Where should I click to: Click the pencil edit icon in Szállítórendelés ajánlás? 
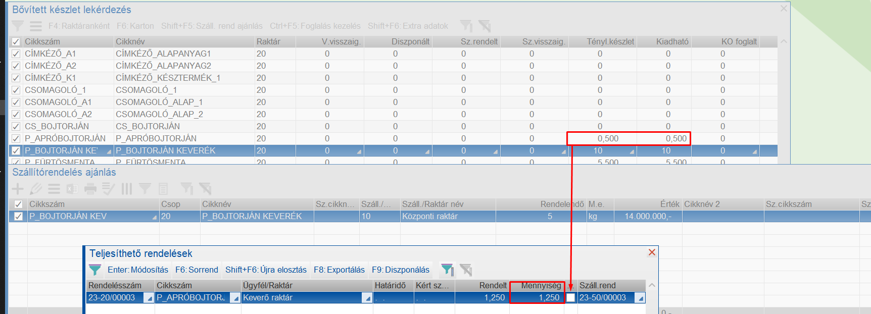tap(36, 189)
